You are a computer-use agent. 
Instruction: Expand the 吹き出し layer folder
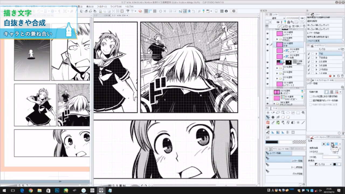click(277, 39)
